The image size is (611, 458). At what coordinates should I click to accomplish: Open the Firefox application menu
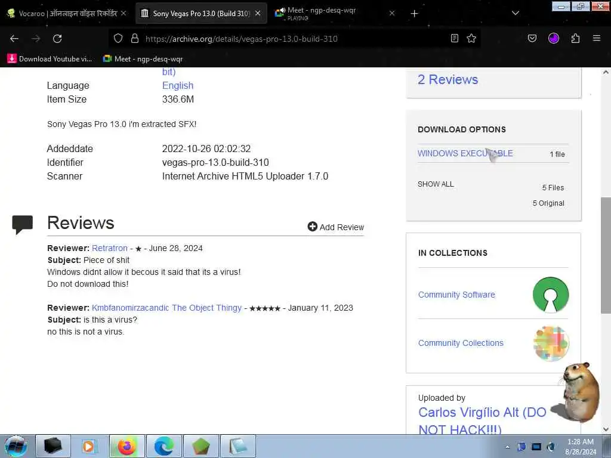click(597, 38)
